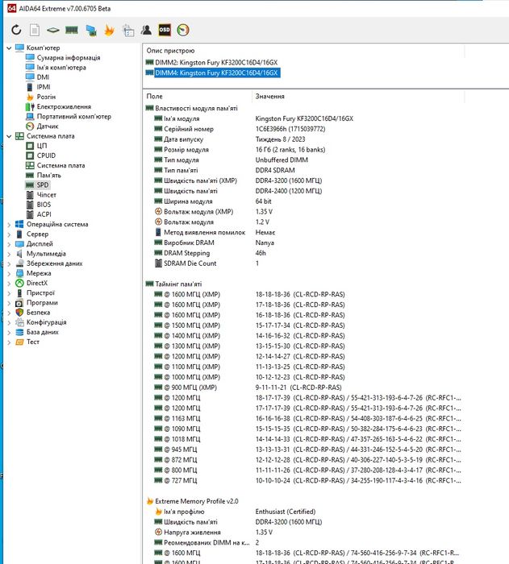Screen dimensions: 509x564
Task: Expand the Дисплей tree node
Action: click(x=9, y=244)
